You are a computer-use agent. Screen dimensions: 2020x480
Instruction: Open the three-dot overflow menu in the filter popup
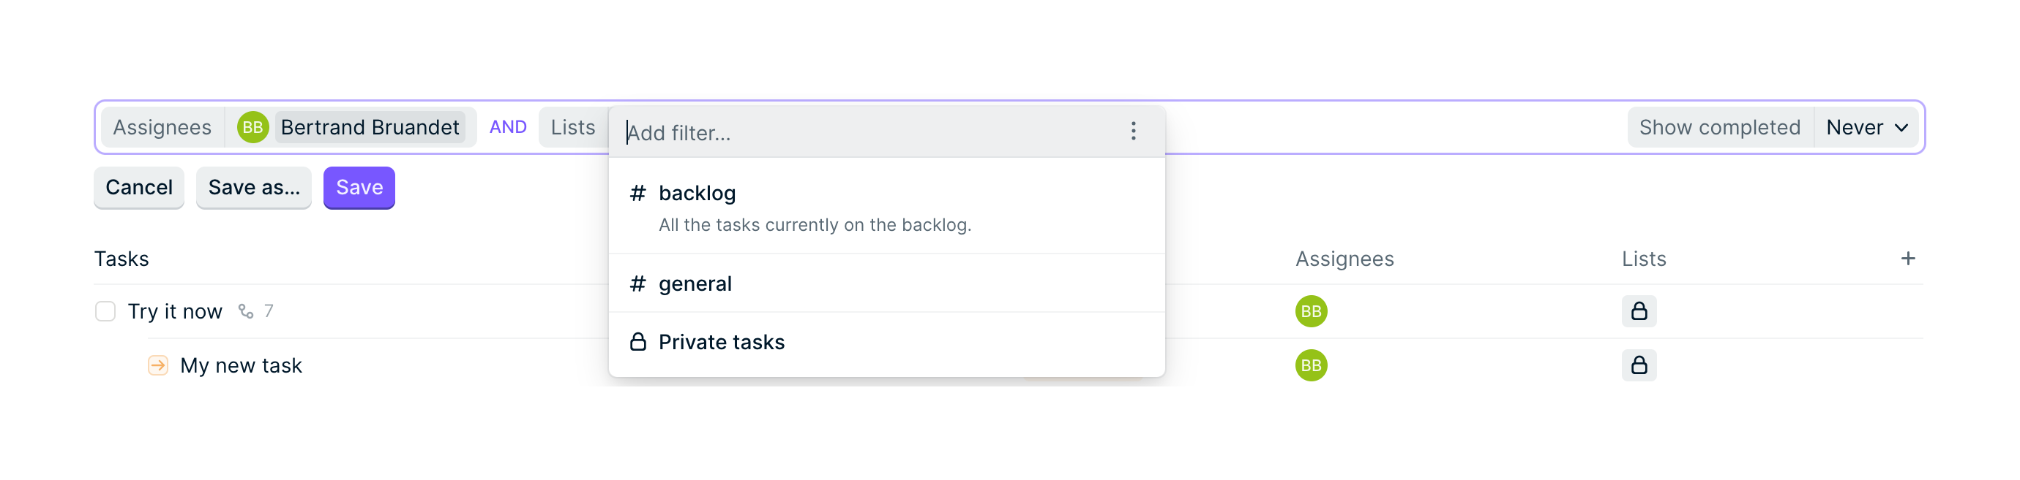click(x=1133, y=131)
